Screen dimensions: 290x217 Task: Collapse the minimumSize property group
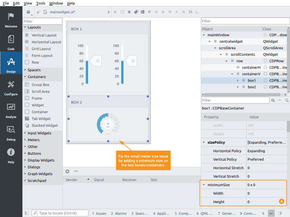[204, 185]
